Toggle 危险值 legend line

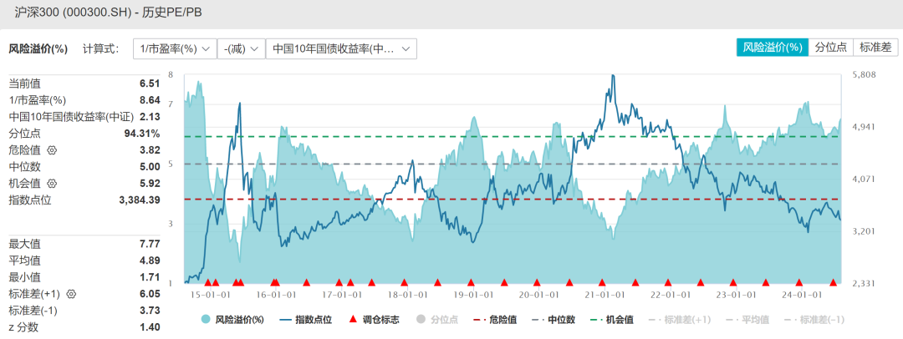pyautogui.click(x=495, y=320)
